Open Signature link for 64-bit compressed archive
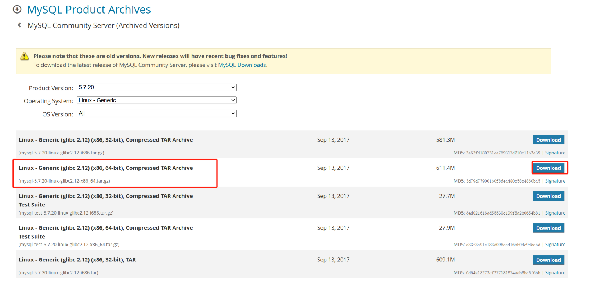Image resolution: width=594 pixels, height=282 pixels. (x=555, y=181)
